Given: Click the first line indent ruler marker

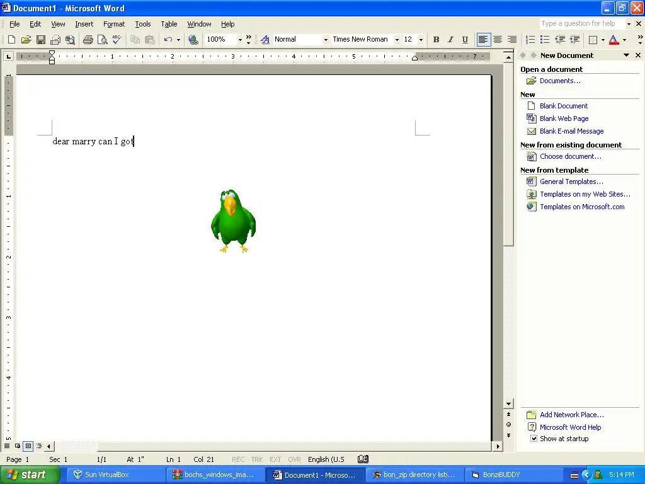Looking at the screenshot, I should [52, 53].
